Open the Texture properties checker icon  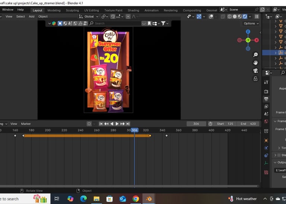[x=266, y=172]
